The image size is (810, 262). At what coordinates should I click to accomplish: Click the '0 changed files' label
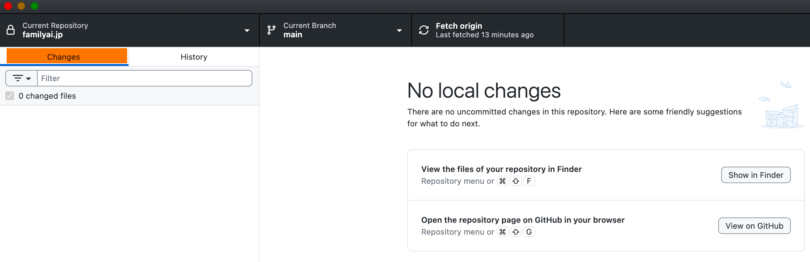(47, 96)
